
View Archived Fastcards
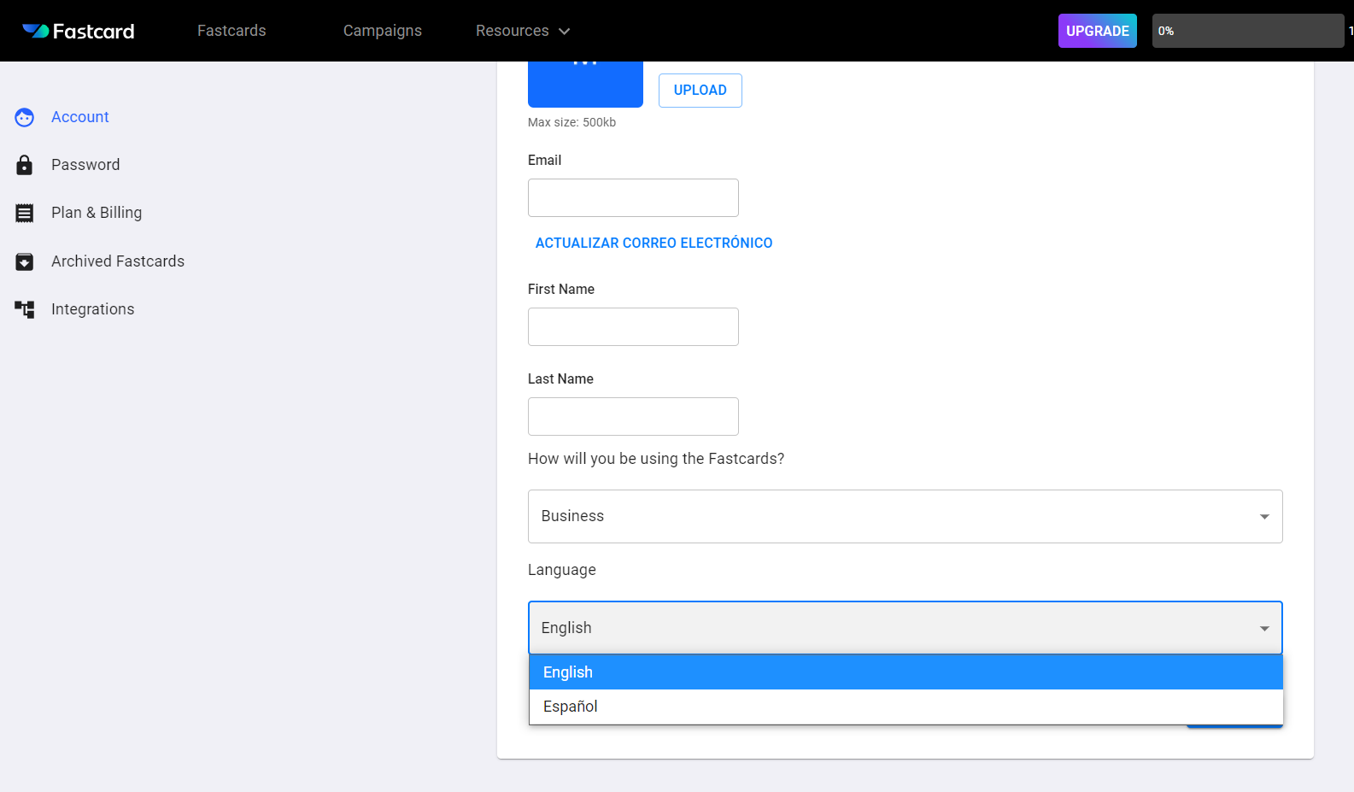(x=118, y=261)
